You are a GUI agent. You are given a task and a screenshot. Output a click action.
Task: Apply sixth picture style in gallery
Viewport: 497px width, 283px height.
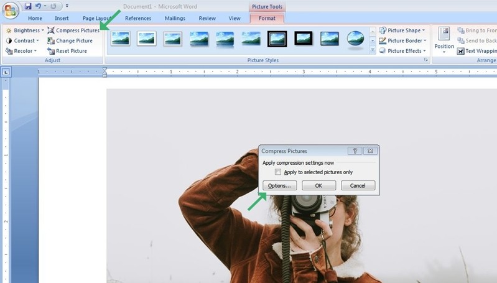pos(251,39)
